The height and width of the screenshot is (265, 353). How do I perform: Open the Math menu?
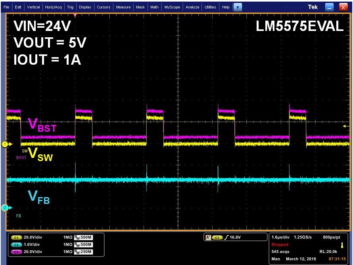[154, 7]
